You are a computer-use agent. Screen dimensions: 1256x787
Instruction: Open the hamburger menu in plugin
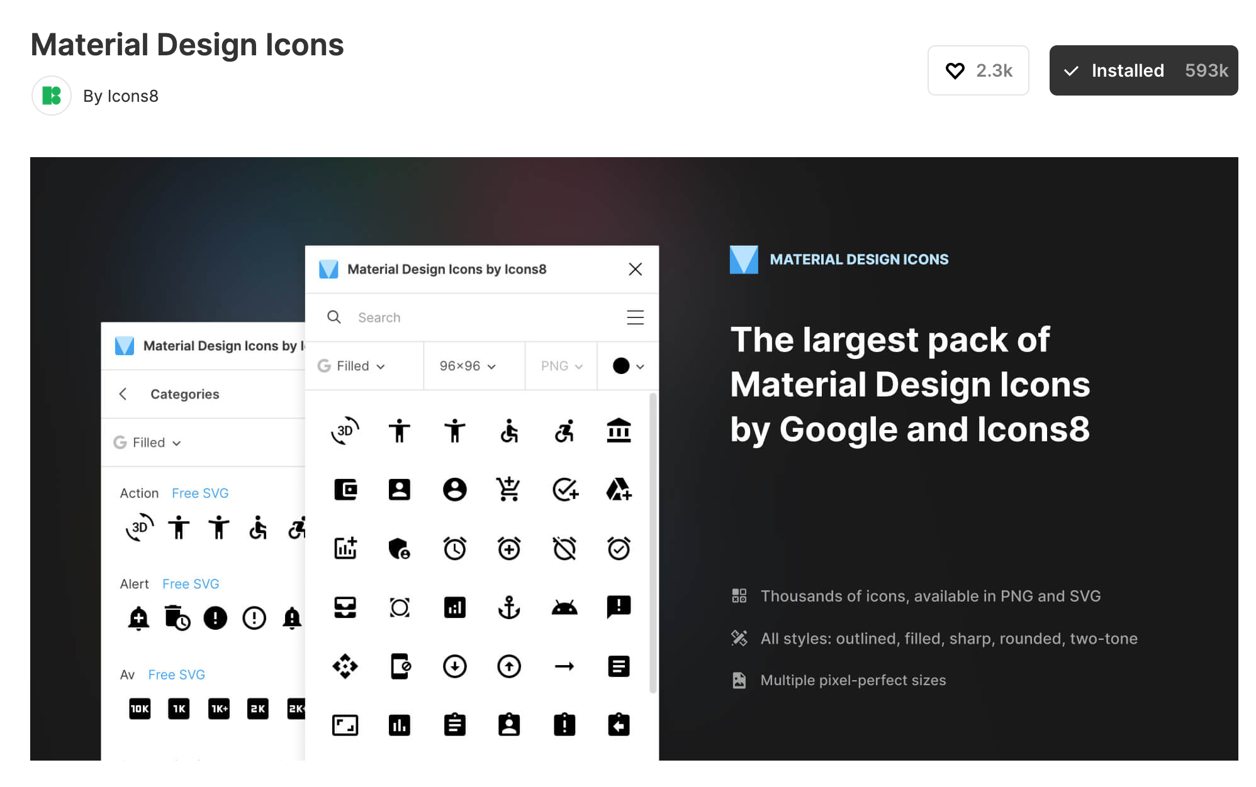(x=635, y=317)
